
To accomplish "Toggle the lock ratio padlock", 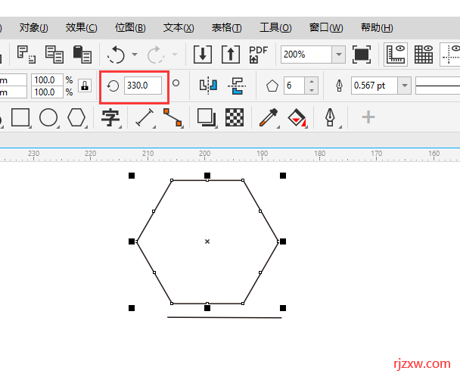I will [85, 86].
